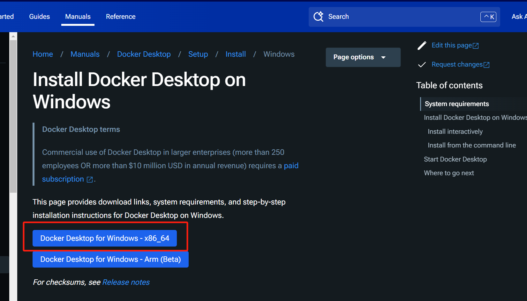
Task: Click the Search input field
Action: point(404,17)
